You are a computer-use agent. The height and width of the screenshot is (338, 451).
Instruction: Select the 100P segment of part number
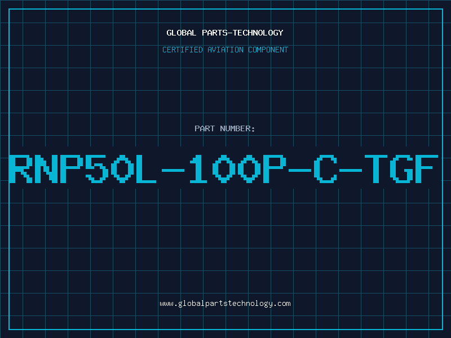click(237, 168)
